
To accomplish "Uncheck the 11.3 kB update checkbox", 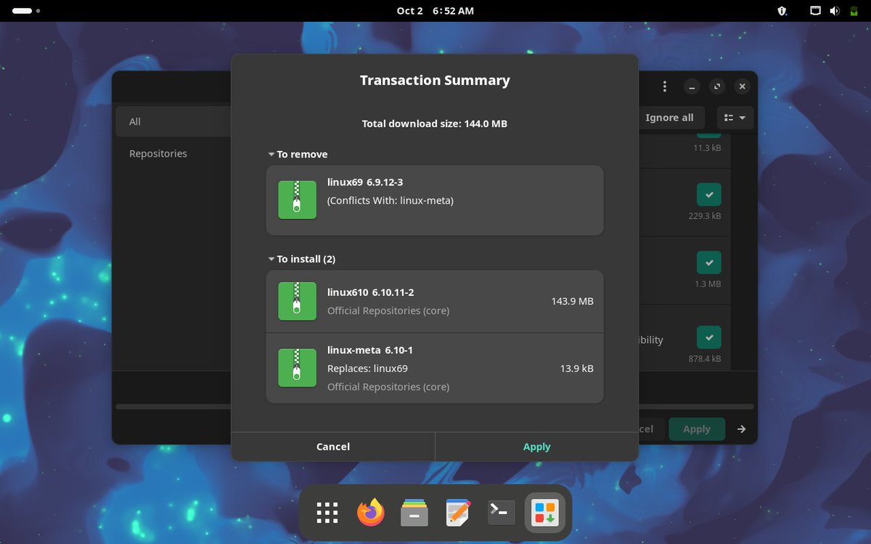I will tap(709, 135).
